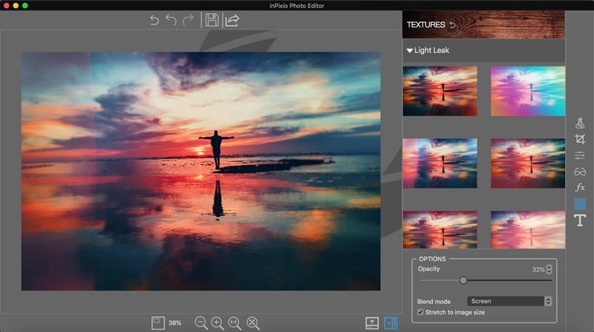This screenshot has width=594, height=332.
Task: Apply the first orange Light Leak texture
Action: (440, 91)
